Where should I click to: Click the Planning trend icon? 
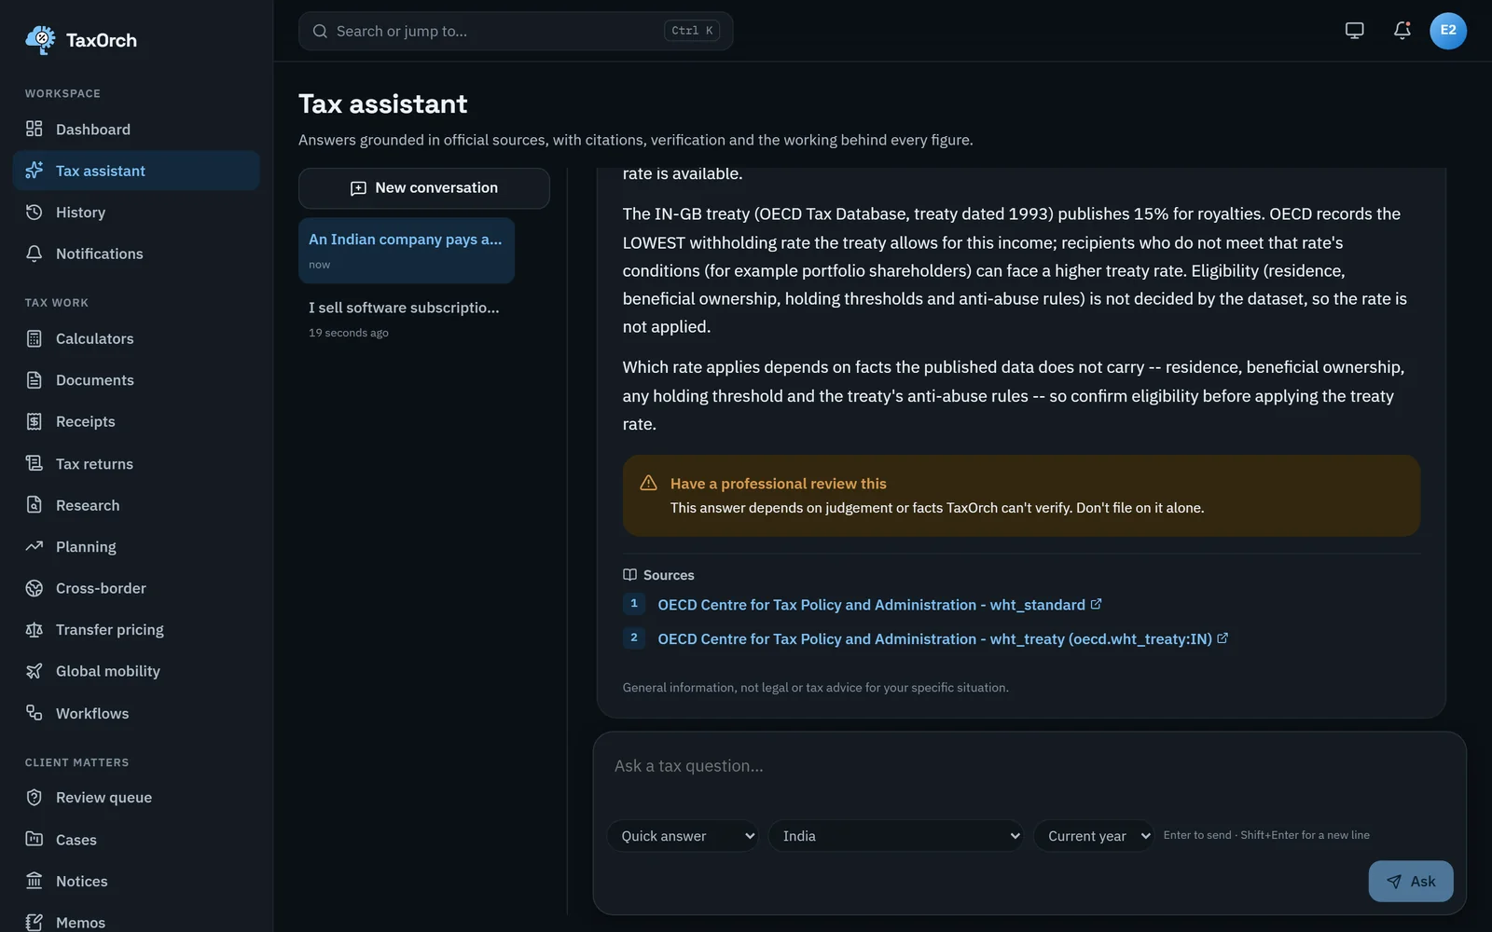(x=35, y=546)
